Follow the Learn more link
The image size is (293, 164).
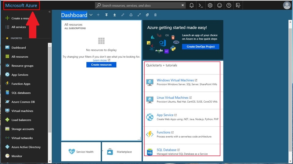pyautogui.click(x=100, y=60)
